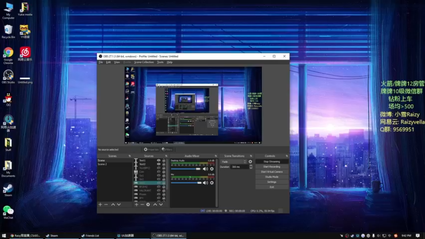
Task: Select Scene 2 in Scenes list
Action: pos(115,164)
